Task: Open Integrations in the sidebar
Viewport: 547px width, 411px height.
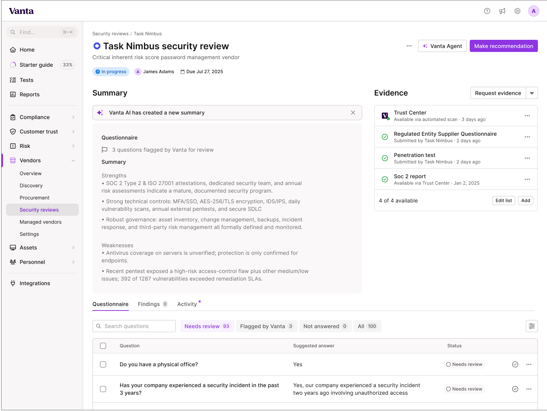Action: pos(42,283)
